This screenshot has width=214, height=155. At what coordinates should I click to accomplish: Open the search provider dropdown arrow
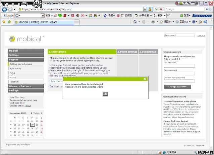211,9
